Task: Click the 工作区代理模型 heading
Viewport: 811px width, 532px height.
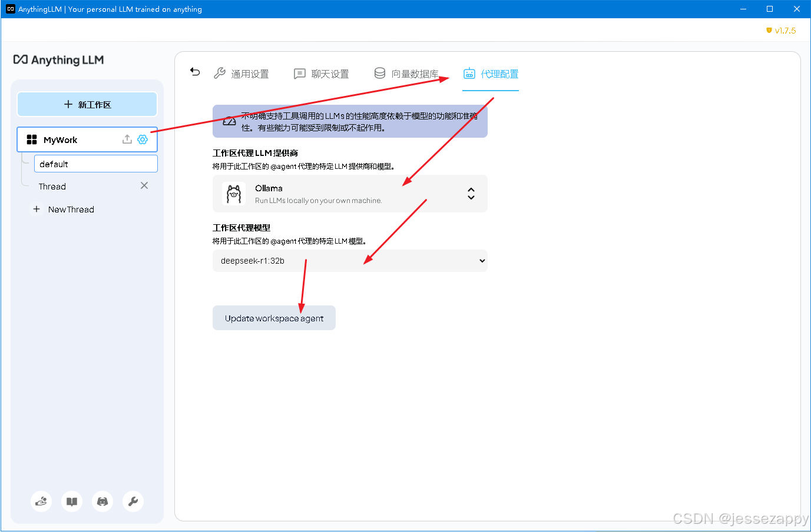Action: click(x=241, y=228)
